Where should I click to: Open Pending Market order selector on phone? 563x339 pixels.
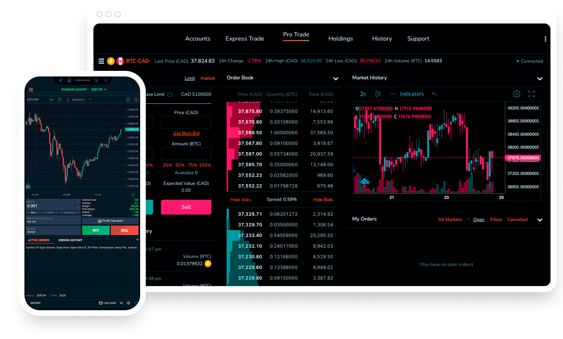(53, 231)
